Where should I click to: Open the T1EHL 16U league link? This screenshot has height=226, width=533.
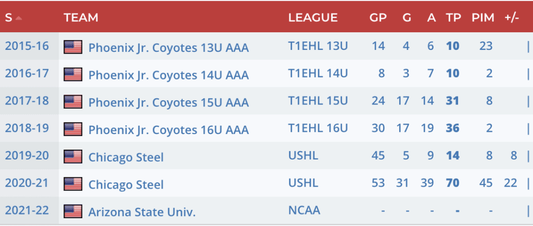(318, 128)
